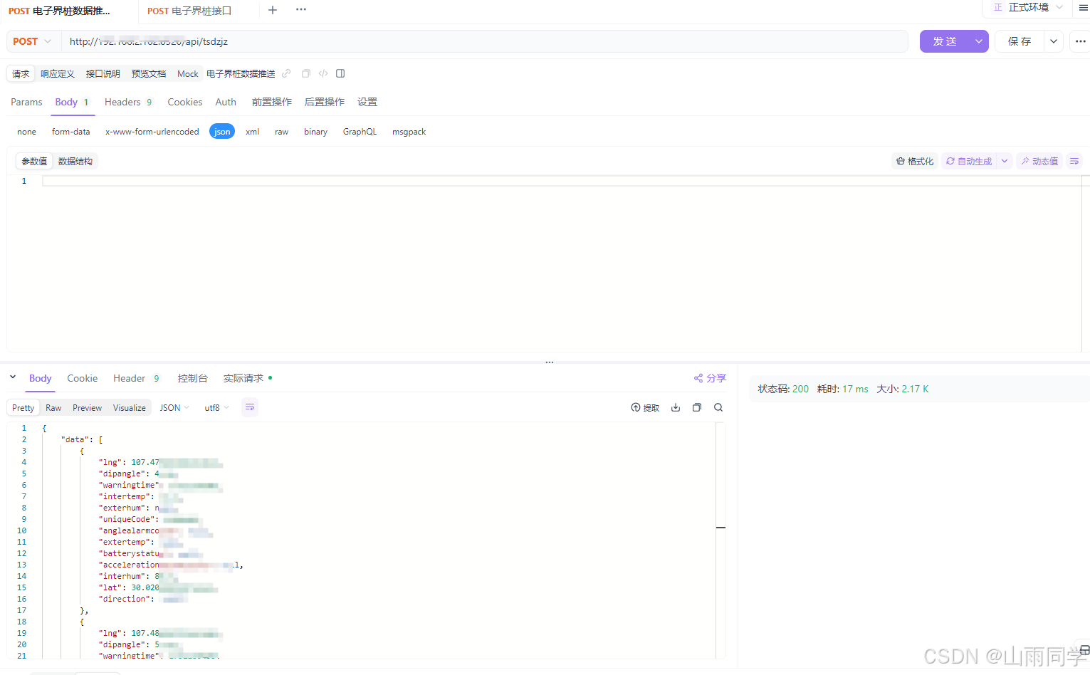Copy the response body

[x=697, y=407]
